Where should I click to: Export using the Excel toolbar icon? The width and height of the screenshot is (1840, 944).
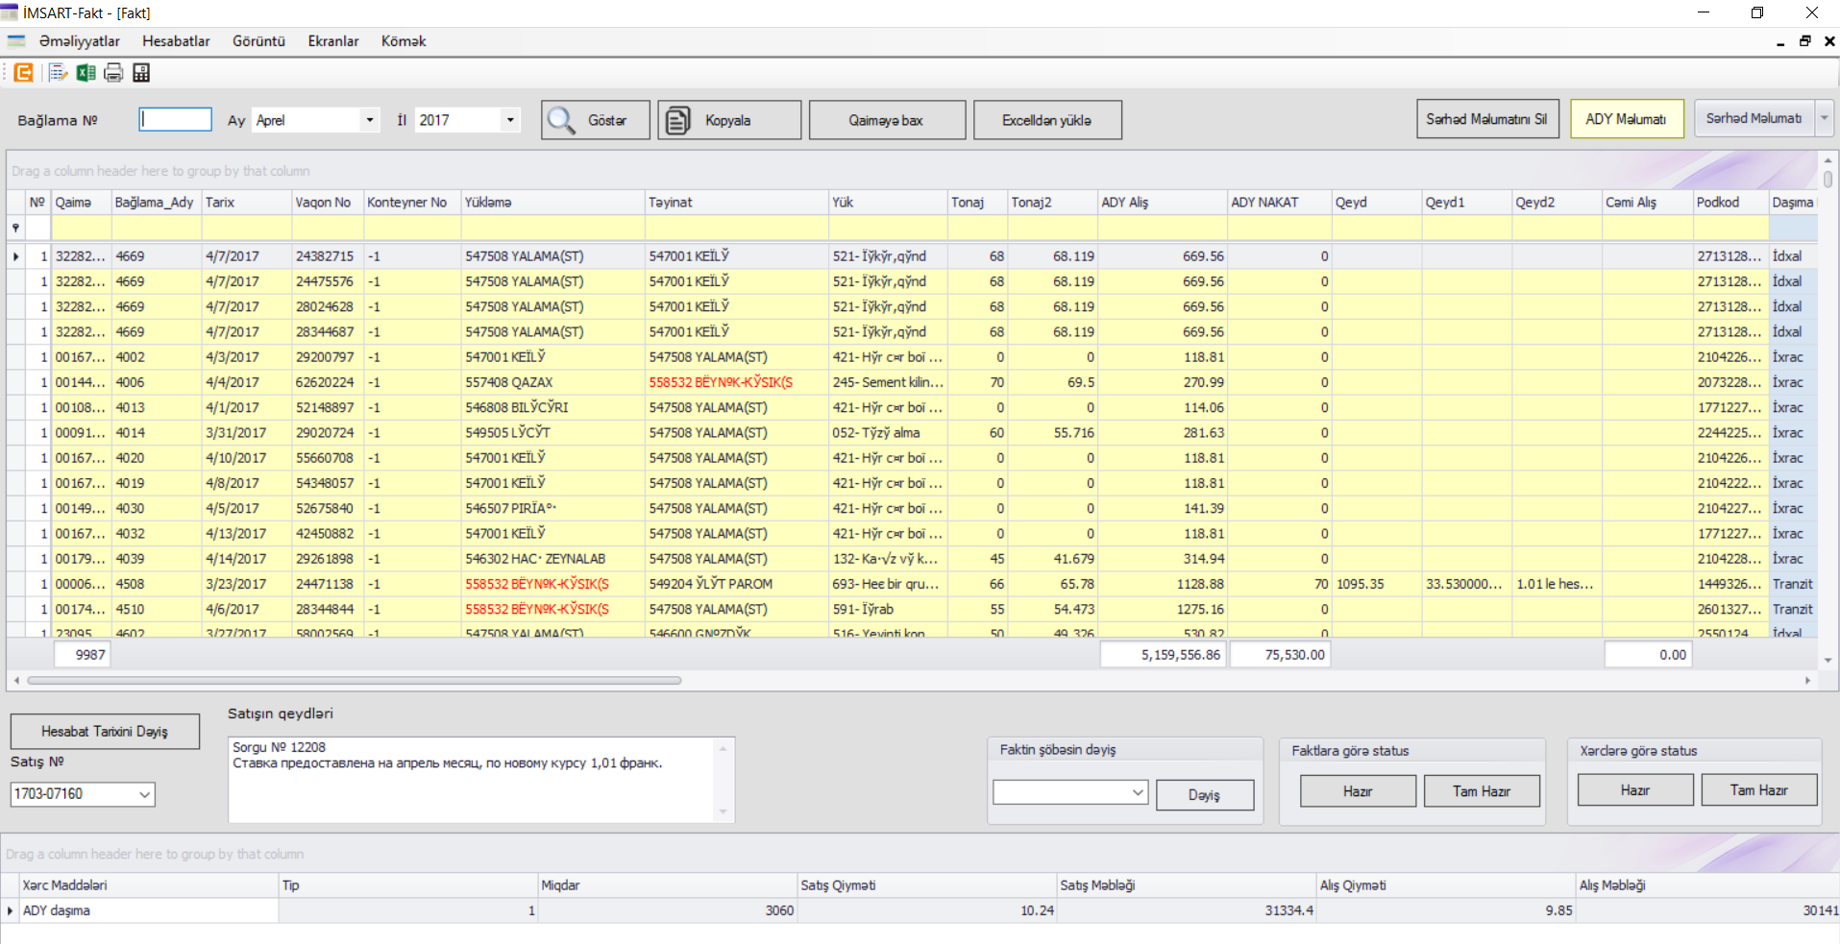[86, 73]
